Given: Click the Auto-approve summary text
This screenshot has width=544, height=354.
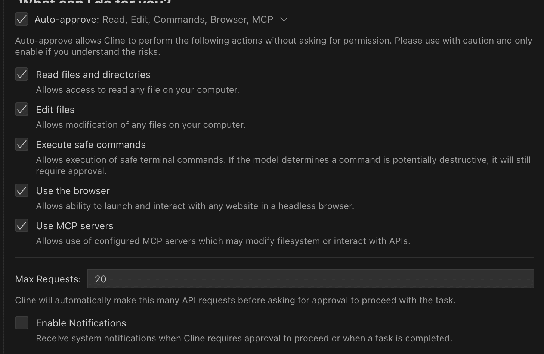Looking at the screenshot, I should pos(154,19).
